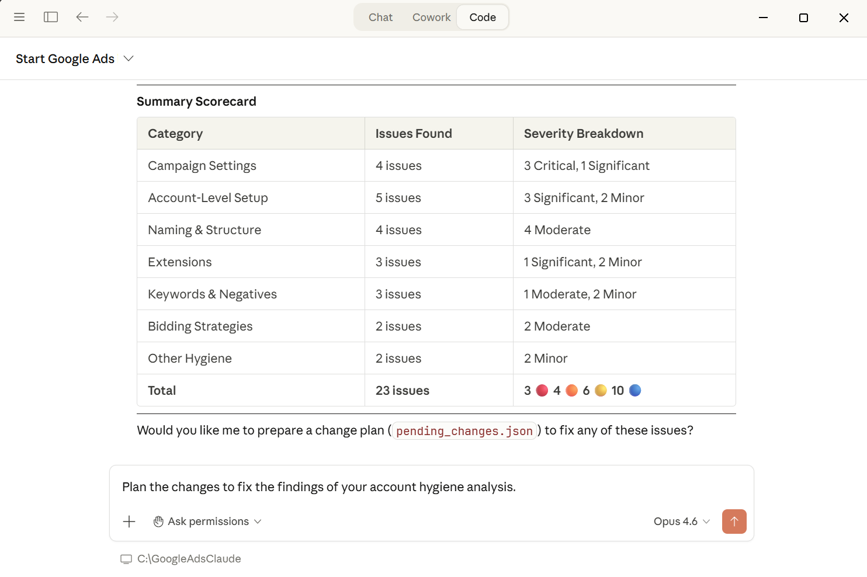The height and width of the screenshot is (577, 867).
Task: Go back with the left arrow
Action: pos(82,18)
